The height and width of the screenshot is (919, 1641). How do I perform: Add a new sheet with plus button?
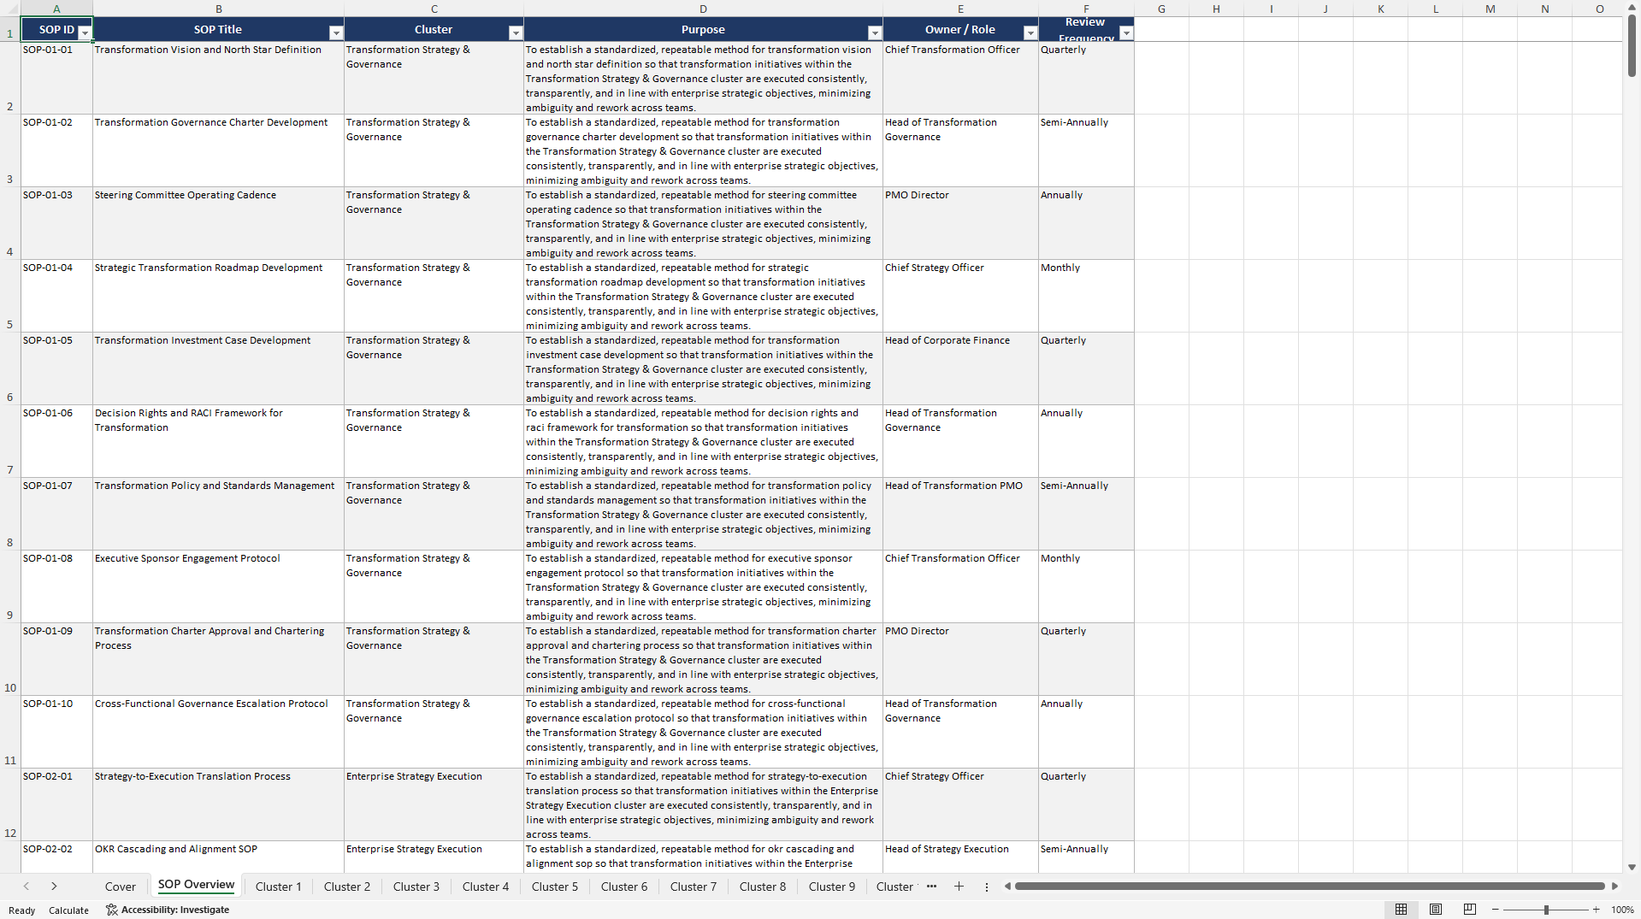coord(959,887)
